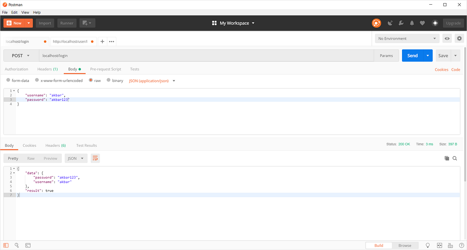Viewport: 467px width, 250px height.
Task: Open the Code generation link
Action: pos(456,69)
